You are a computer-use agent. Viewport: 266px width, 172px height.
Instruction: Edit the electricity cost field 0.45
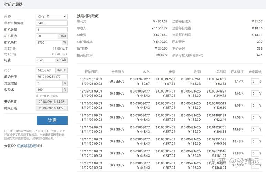[x=45, y=60]
